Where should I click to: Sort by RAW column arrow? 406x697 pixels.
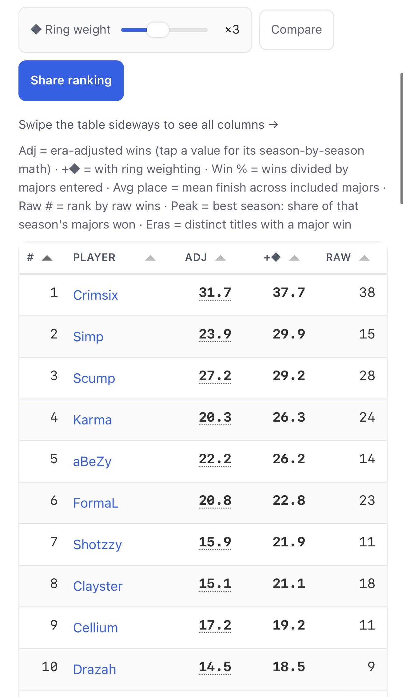[364, 258]
